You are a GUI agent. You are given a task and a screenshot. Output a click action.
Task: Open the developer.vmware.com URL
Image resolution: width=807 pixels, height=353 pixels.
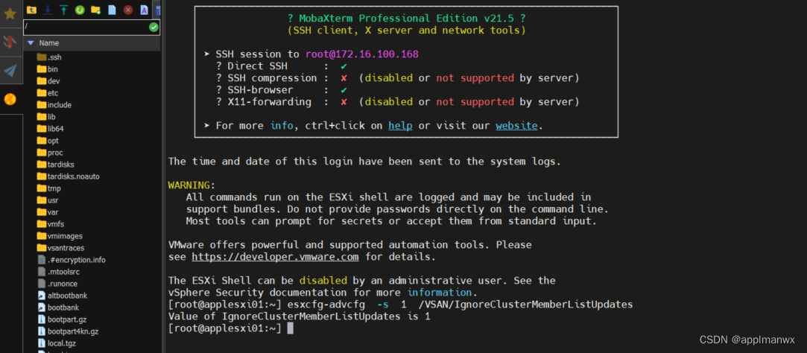coord(276,257)
